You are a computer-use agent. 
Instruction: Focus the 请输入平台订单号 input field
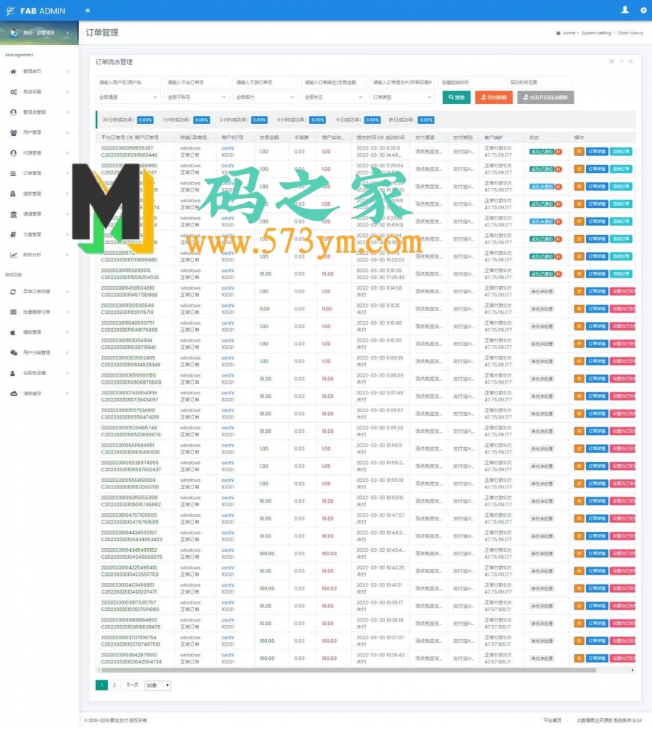pos(196,83)
